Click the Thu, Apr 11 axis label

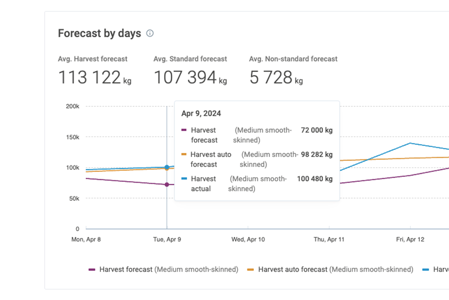329,239
